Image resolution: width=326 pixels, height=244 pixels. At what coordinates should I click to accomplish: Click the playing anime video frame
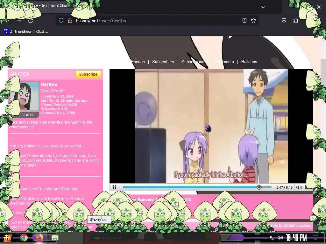(x=211, y=126)
